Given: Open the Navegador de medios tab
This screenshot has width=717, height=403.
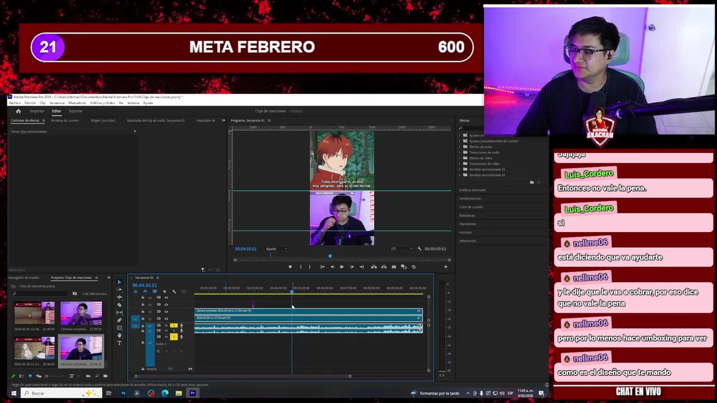Looking at the screenshot, I should pyautogui.click(x=24, y=278).
